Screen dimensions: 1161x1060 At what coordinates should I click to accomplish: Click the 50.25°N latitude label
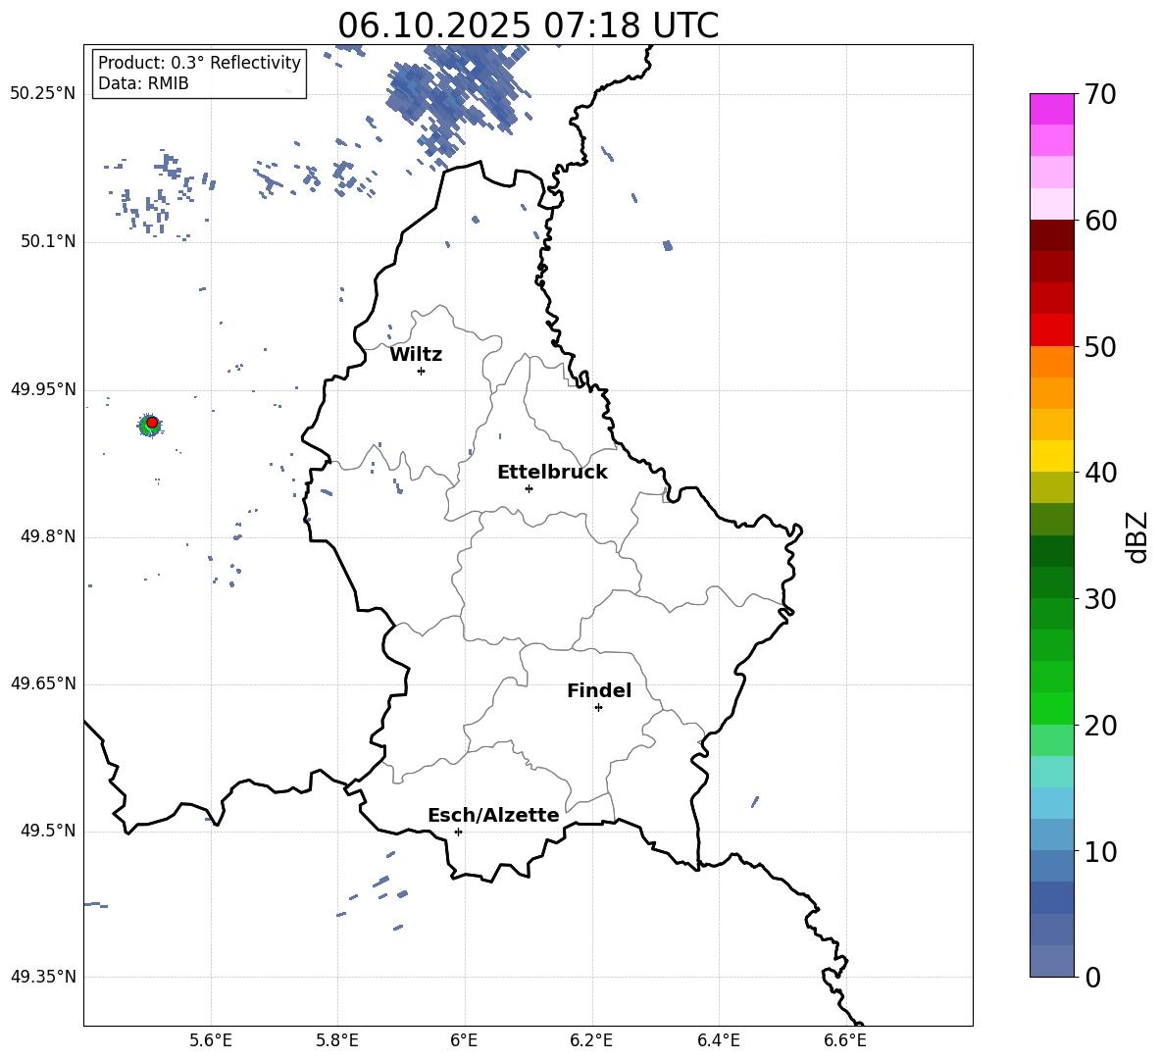click(x=43, y=93)
